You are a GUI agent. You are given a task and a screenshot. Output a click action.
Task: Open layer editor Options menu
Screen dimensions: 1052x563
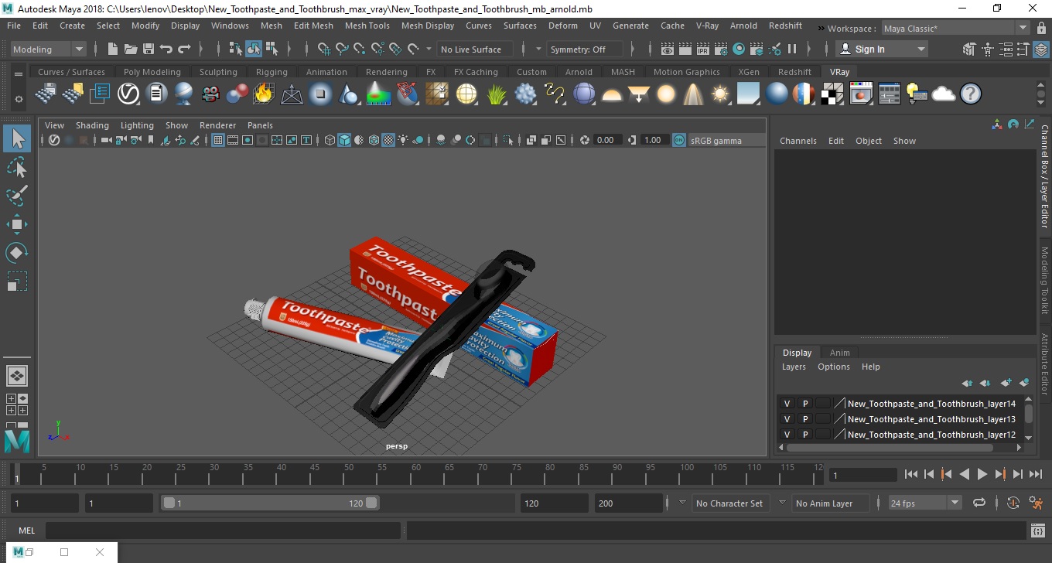[834, 367]
